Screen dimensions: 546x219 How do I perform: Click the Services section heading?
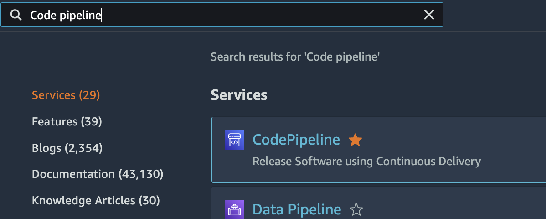239,95
